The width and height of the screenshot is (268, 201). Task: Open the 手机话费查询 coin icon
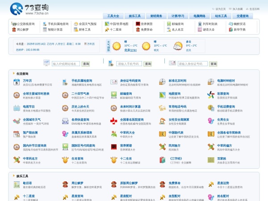click(x=211, y=108)
